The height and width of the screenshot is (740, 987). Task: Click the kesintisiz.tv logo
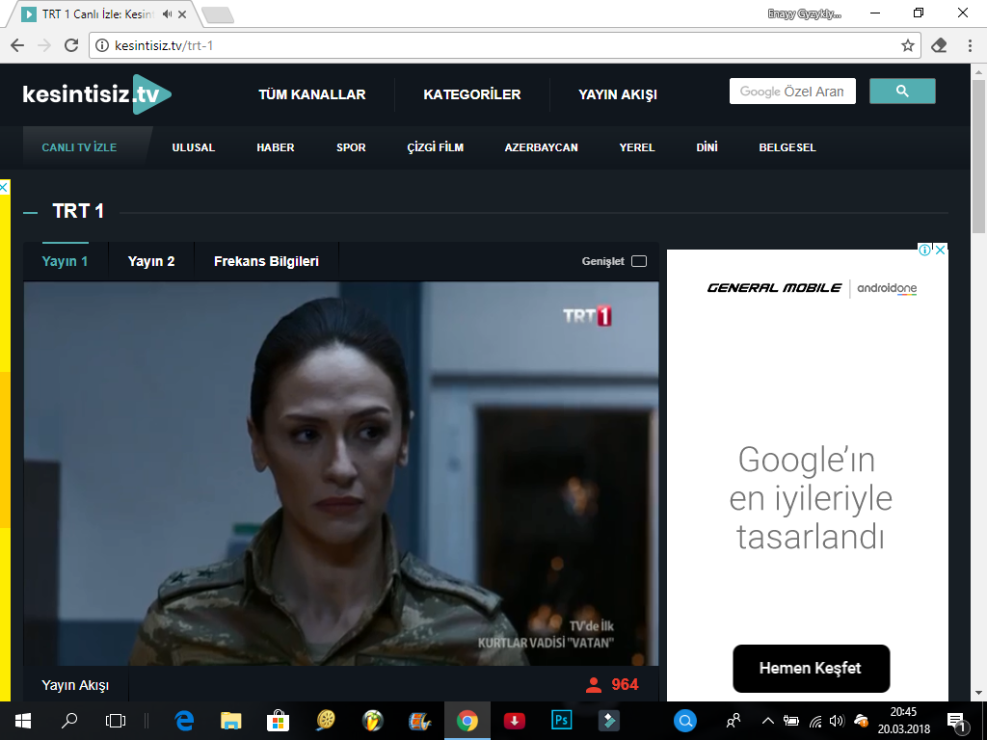[97, 94]
